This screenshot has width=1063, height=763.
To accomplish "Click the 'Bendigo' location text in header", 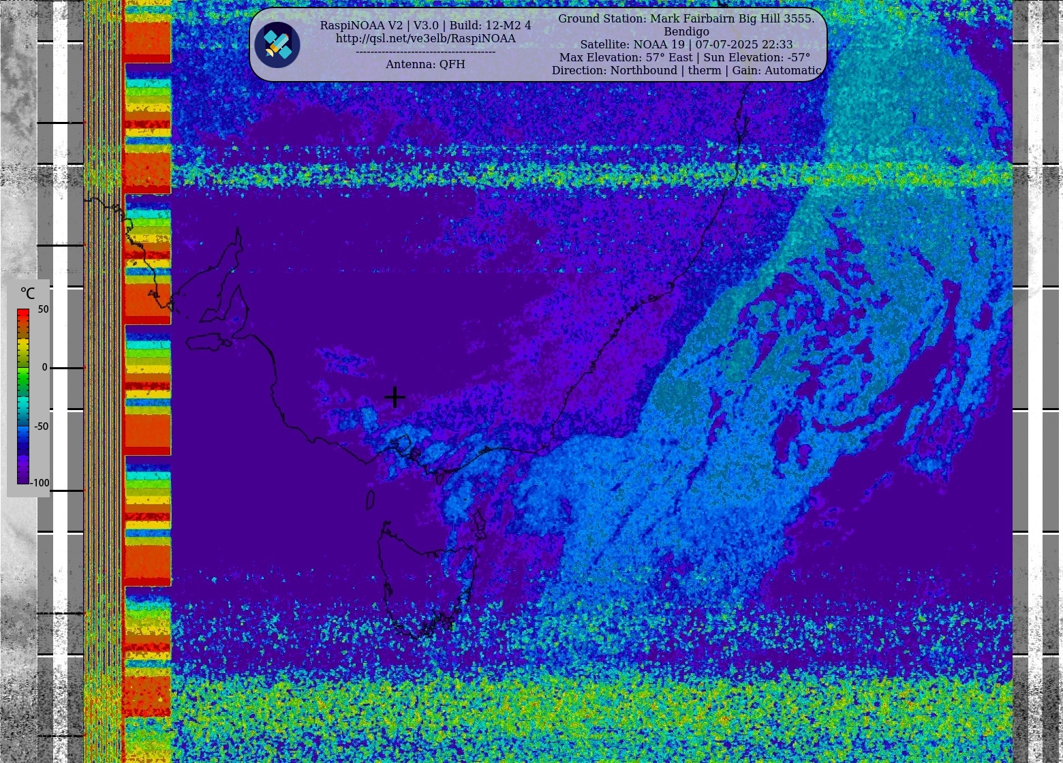I will (x=686, y=32).
